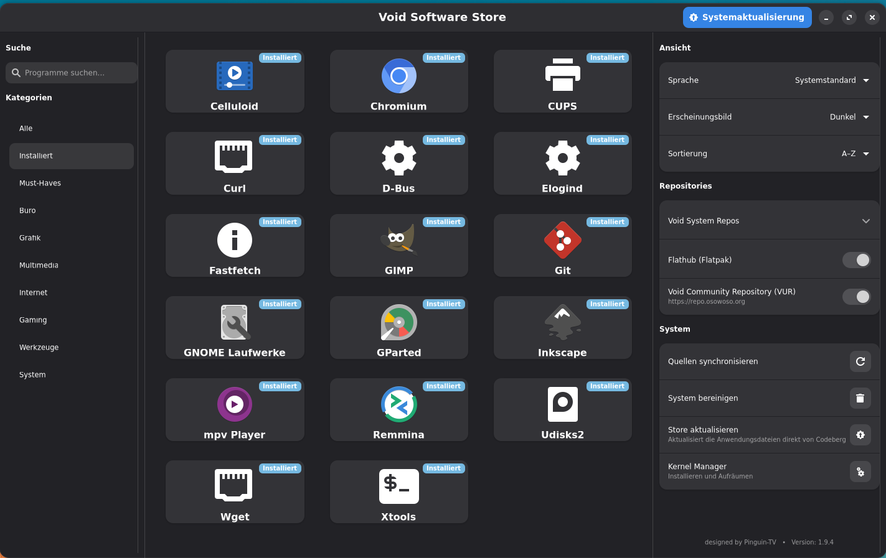This screenshot has width=886, height=558.
Task: Open the Must-Haves category
Action: click(x=72, y=184)
